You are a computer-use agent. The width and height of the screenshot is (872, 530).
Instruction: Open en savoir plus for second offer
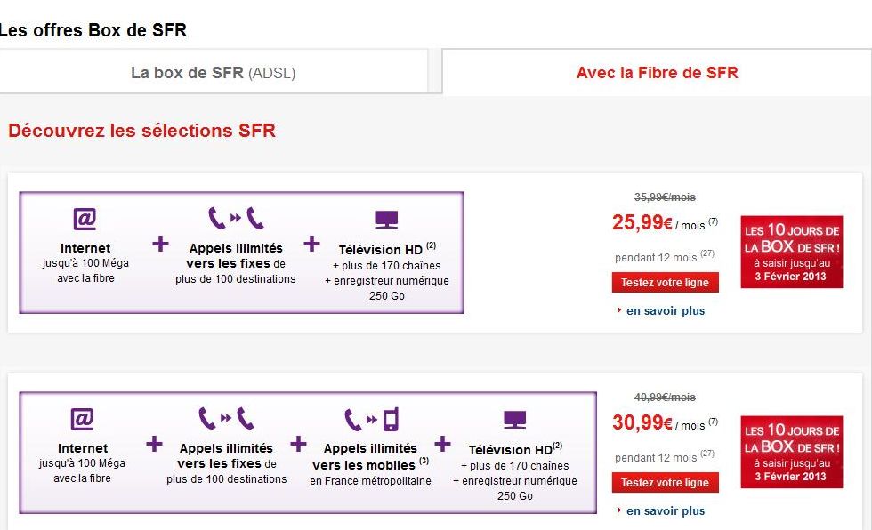coord(666,510)
